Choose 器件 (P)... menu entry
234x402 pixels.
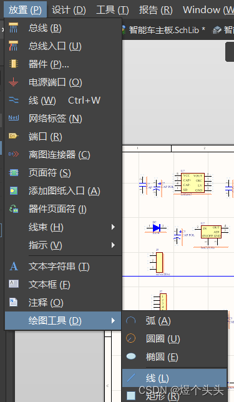(63, 64)
